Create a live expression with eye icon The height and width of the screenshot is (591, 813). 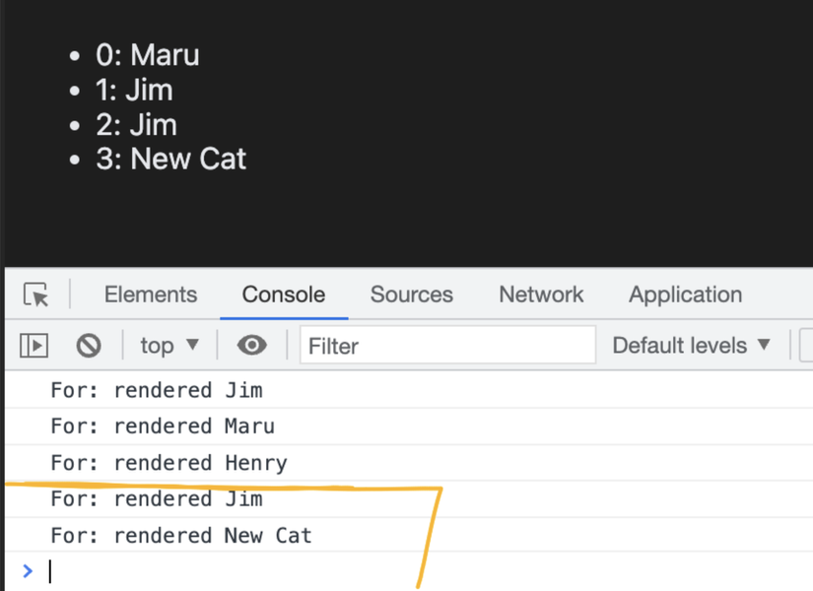point(252,346)
